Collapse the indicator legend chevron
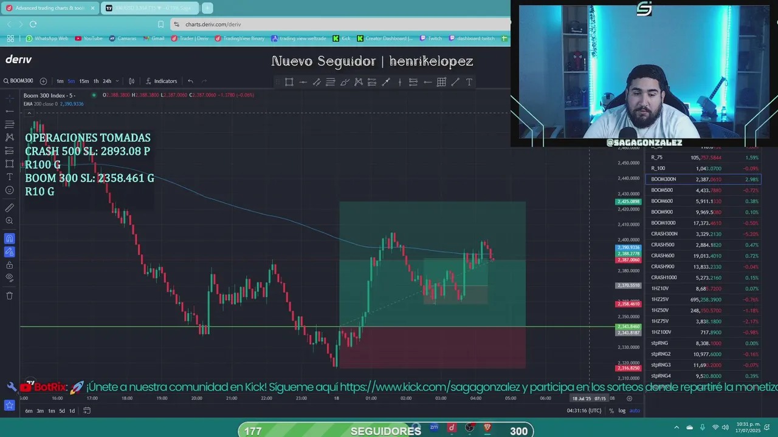This screenshot has width=778, height=437. click(29, 113)
